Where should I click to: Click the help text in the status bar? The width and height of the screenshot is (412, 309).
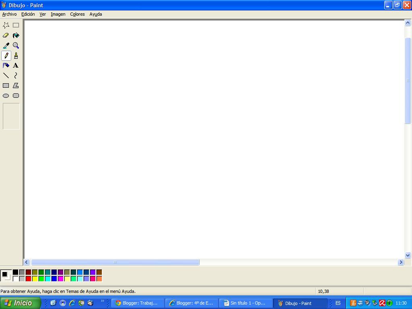point(68,291)
